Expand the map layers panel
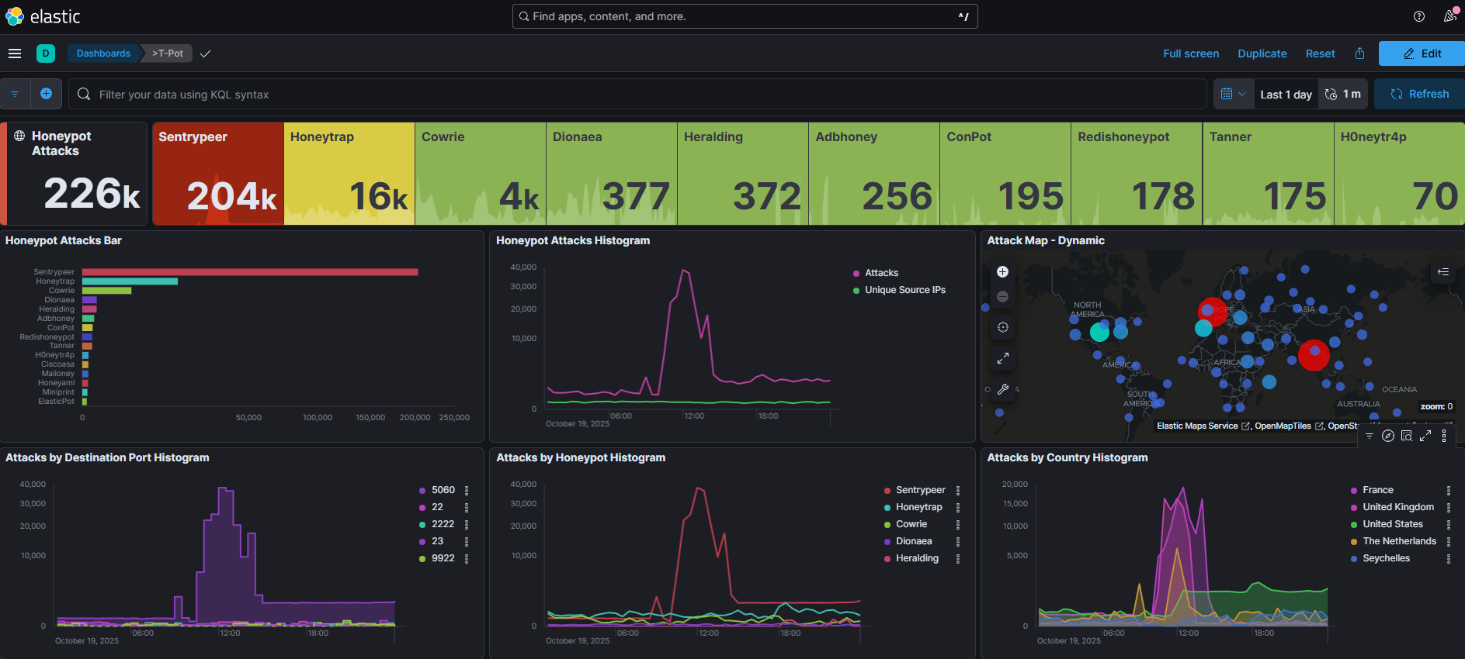Viewport: 1465px width, 659px height. tap(1442, 271)
